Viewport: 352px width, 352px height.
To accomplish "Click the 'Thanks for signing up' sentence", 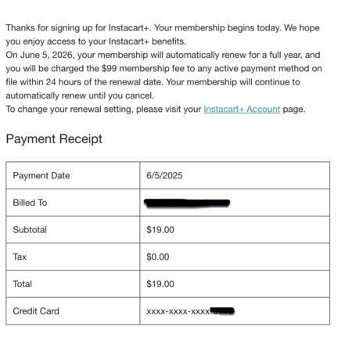I will tap(79, 27).
